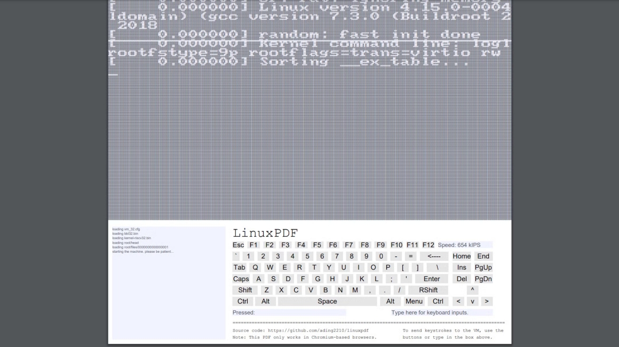Click the Home key button

(462, 256)
